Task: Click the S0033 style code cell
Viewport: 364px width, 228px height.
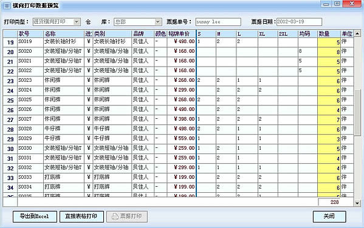Action: [x=30, y=178]
